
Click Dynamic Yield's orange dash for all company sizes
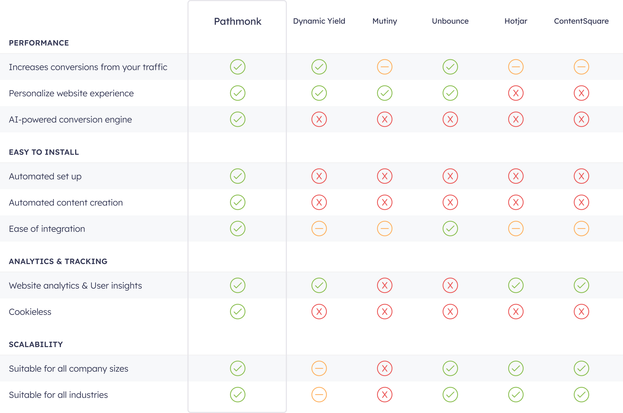pos(319,368)
